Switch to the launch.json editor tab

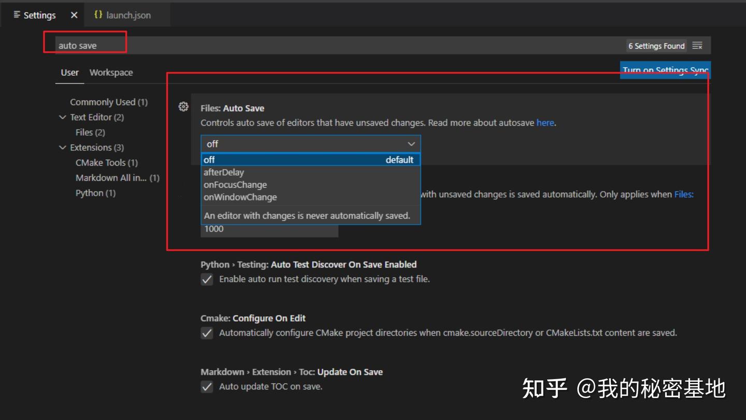(x=127, y=15)
